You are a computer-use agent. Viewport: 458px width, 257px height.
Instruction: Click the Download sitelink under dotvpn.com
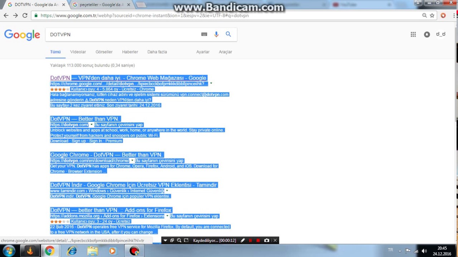pos(59,141)
